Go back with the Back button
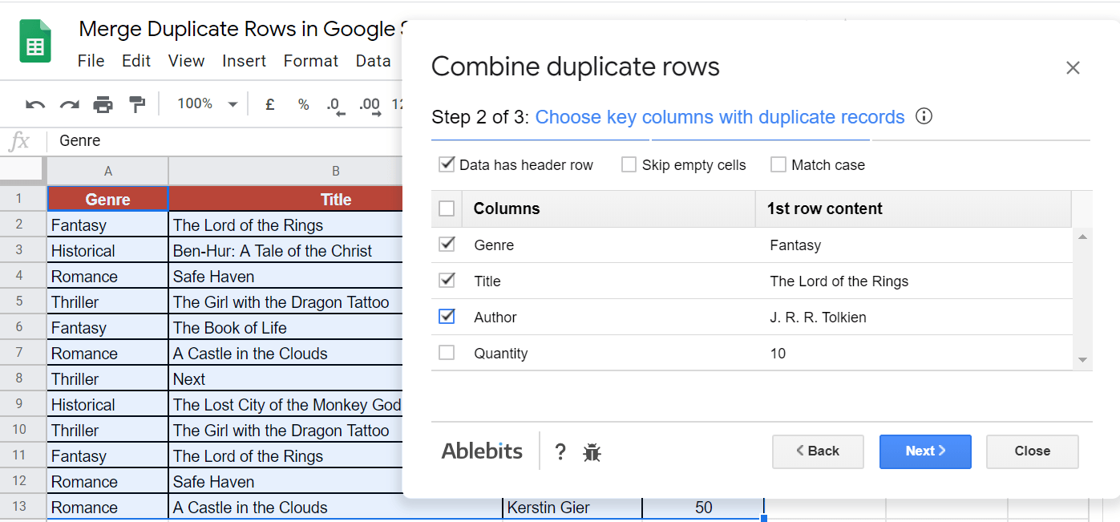This screenshot has height=522, width=1120. pos(818,451)
